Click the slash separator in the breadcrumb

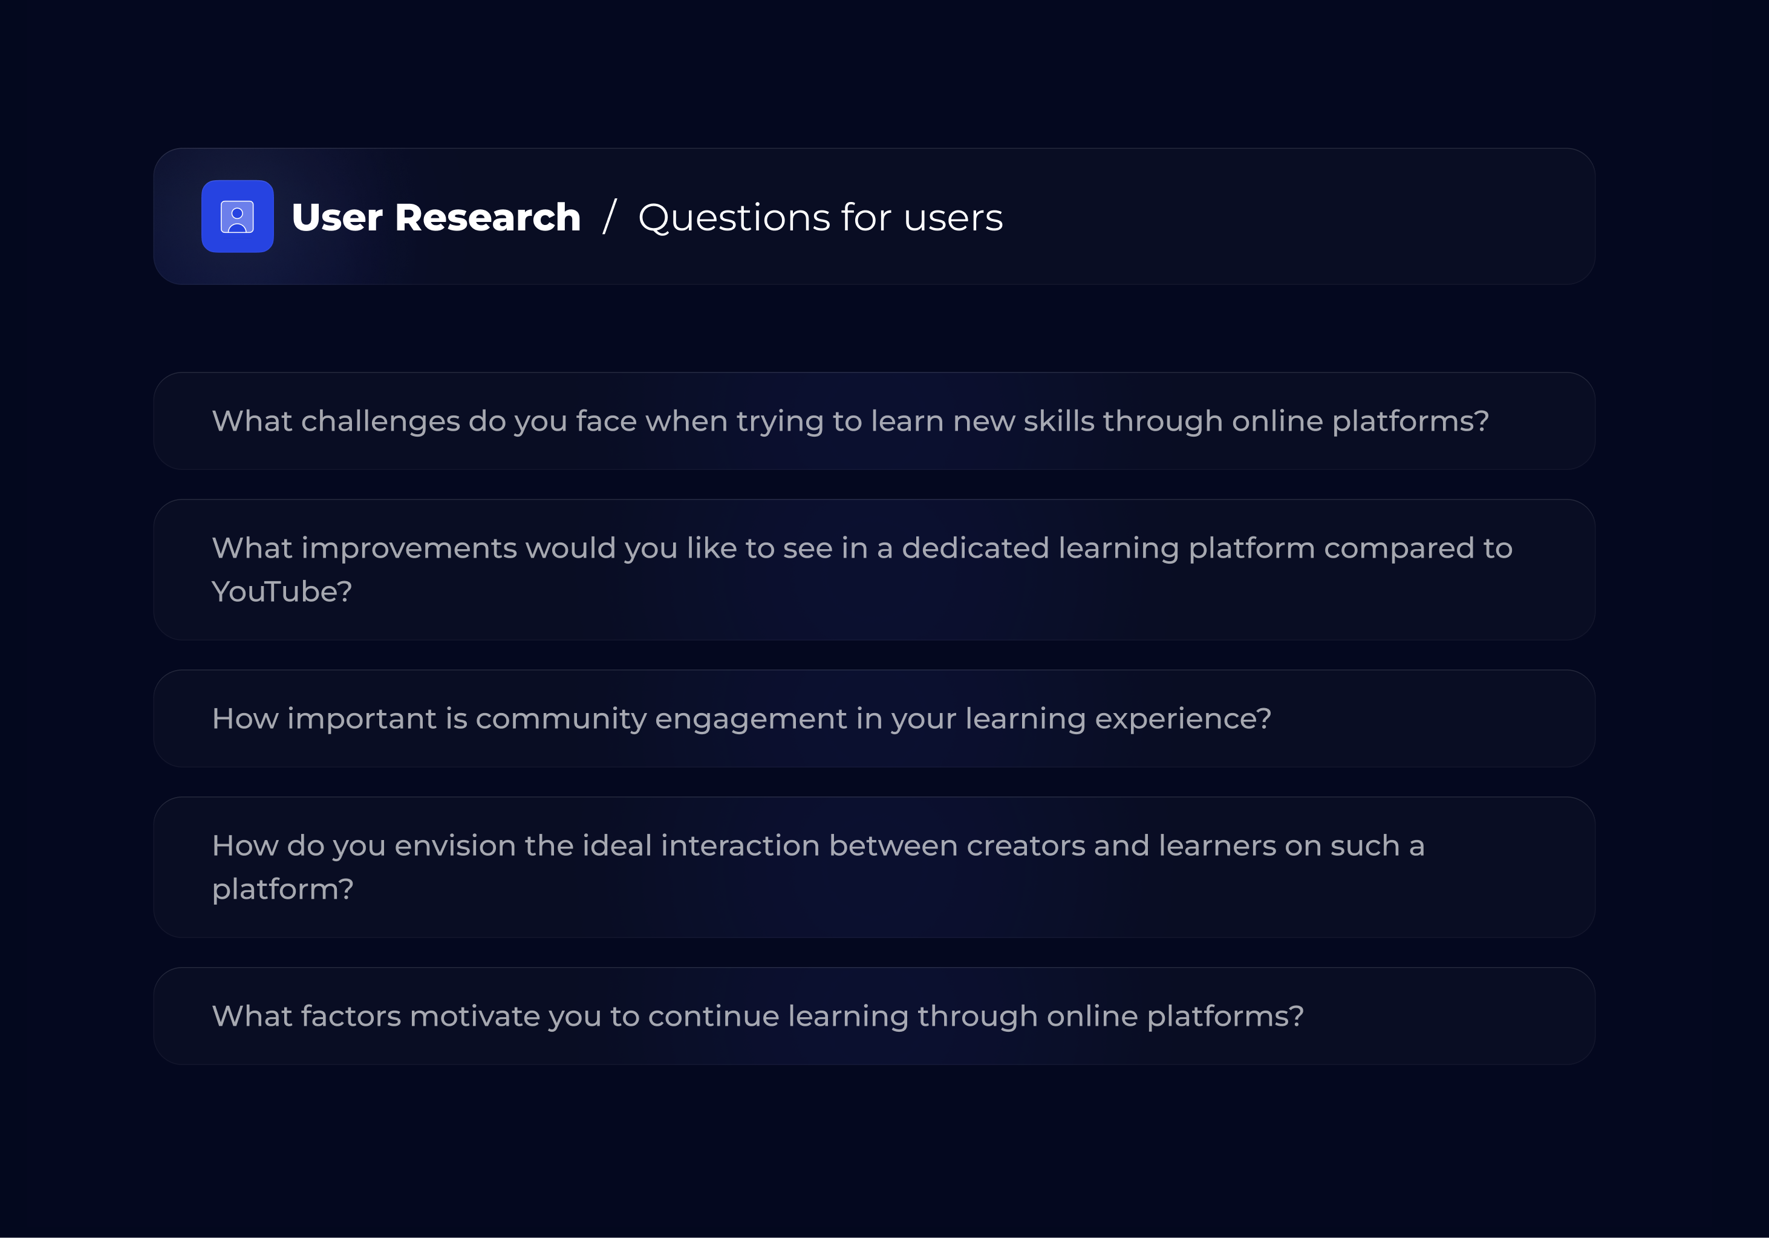coord(610,217)
